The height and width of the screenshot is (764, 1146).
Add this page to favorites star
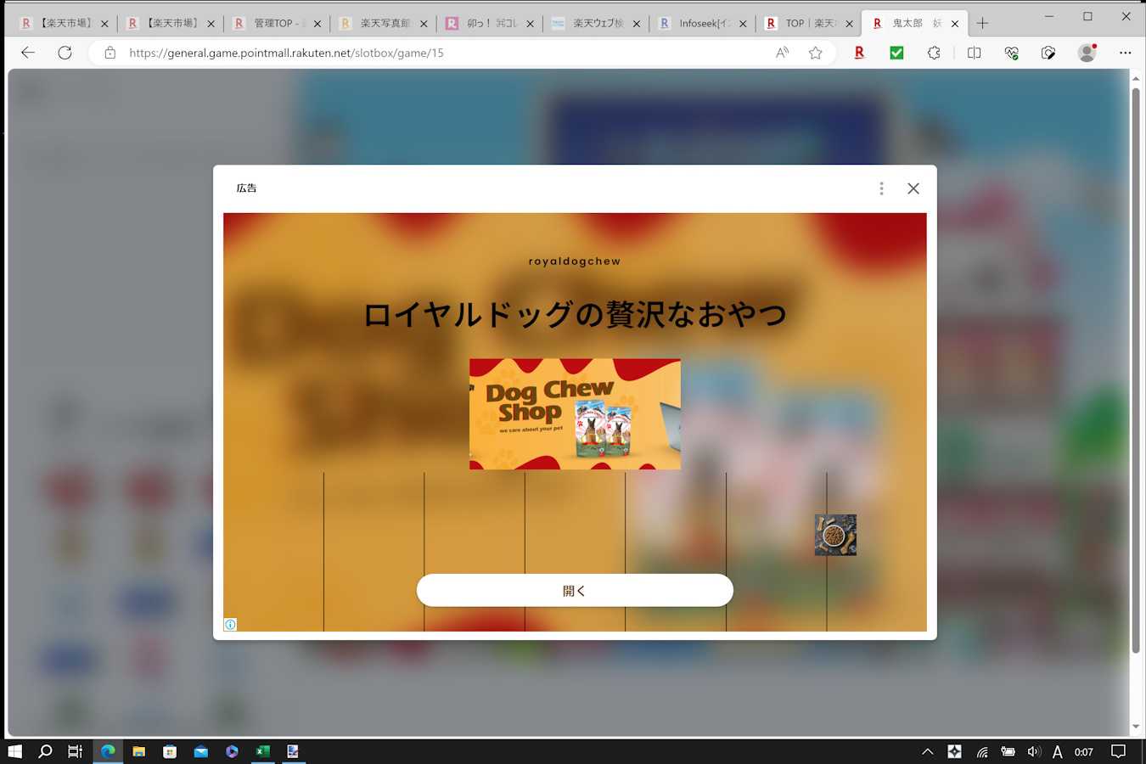[x=816, y=53]
